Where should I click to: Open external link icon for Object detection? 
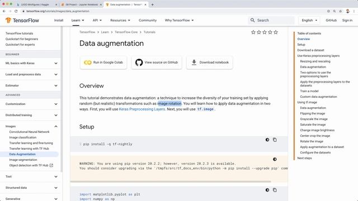click(51, 165)
